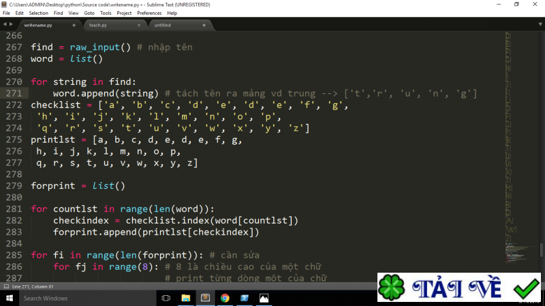The height and width of the screenshot is (306, 545).
Task: Open the Find menu
Action: 58,13
